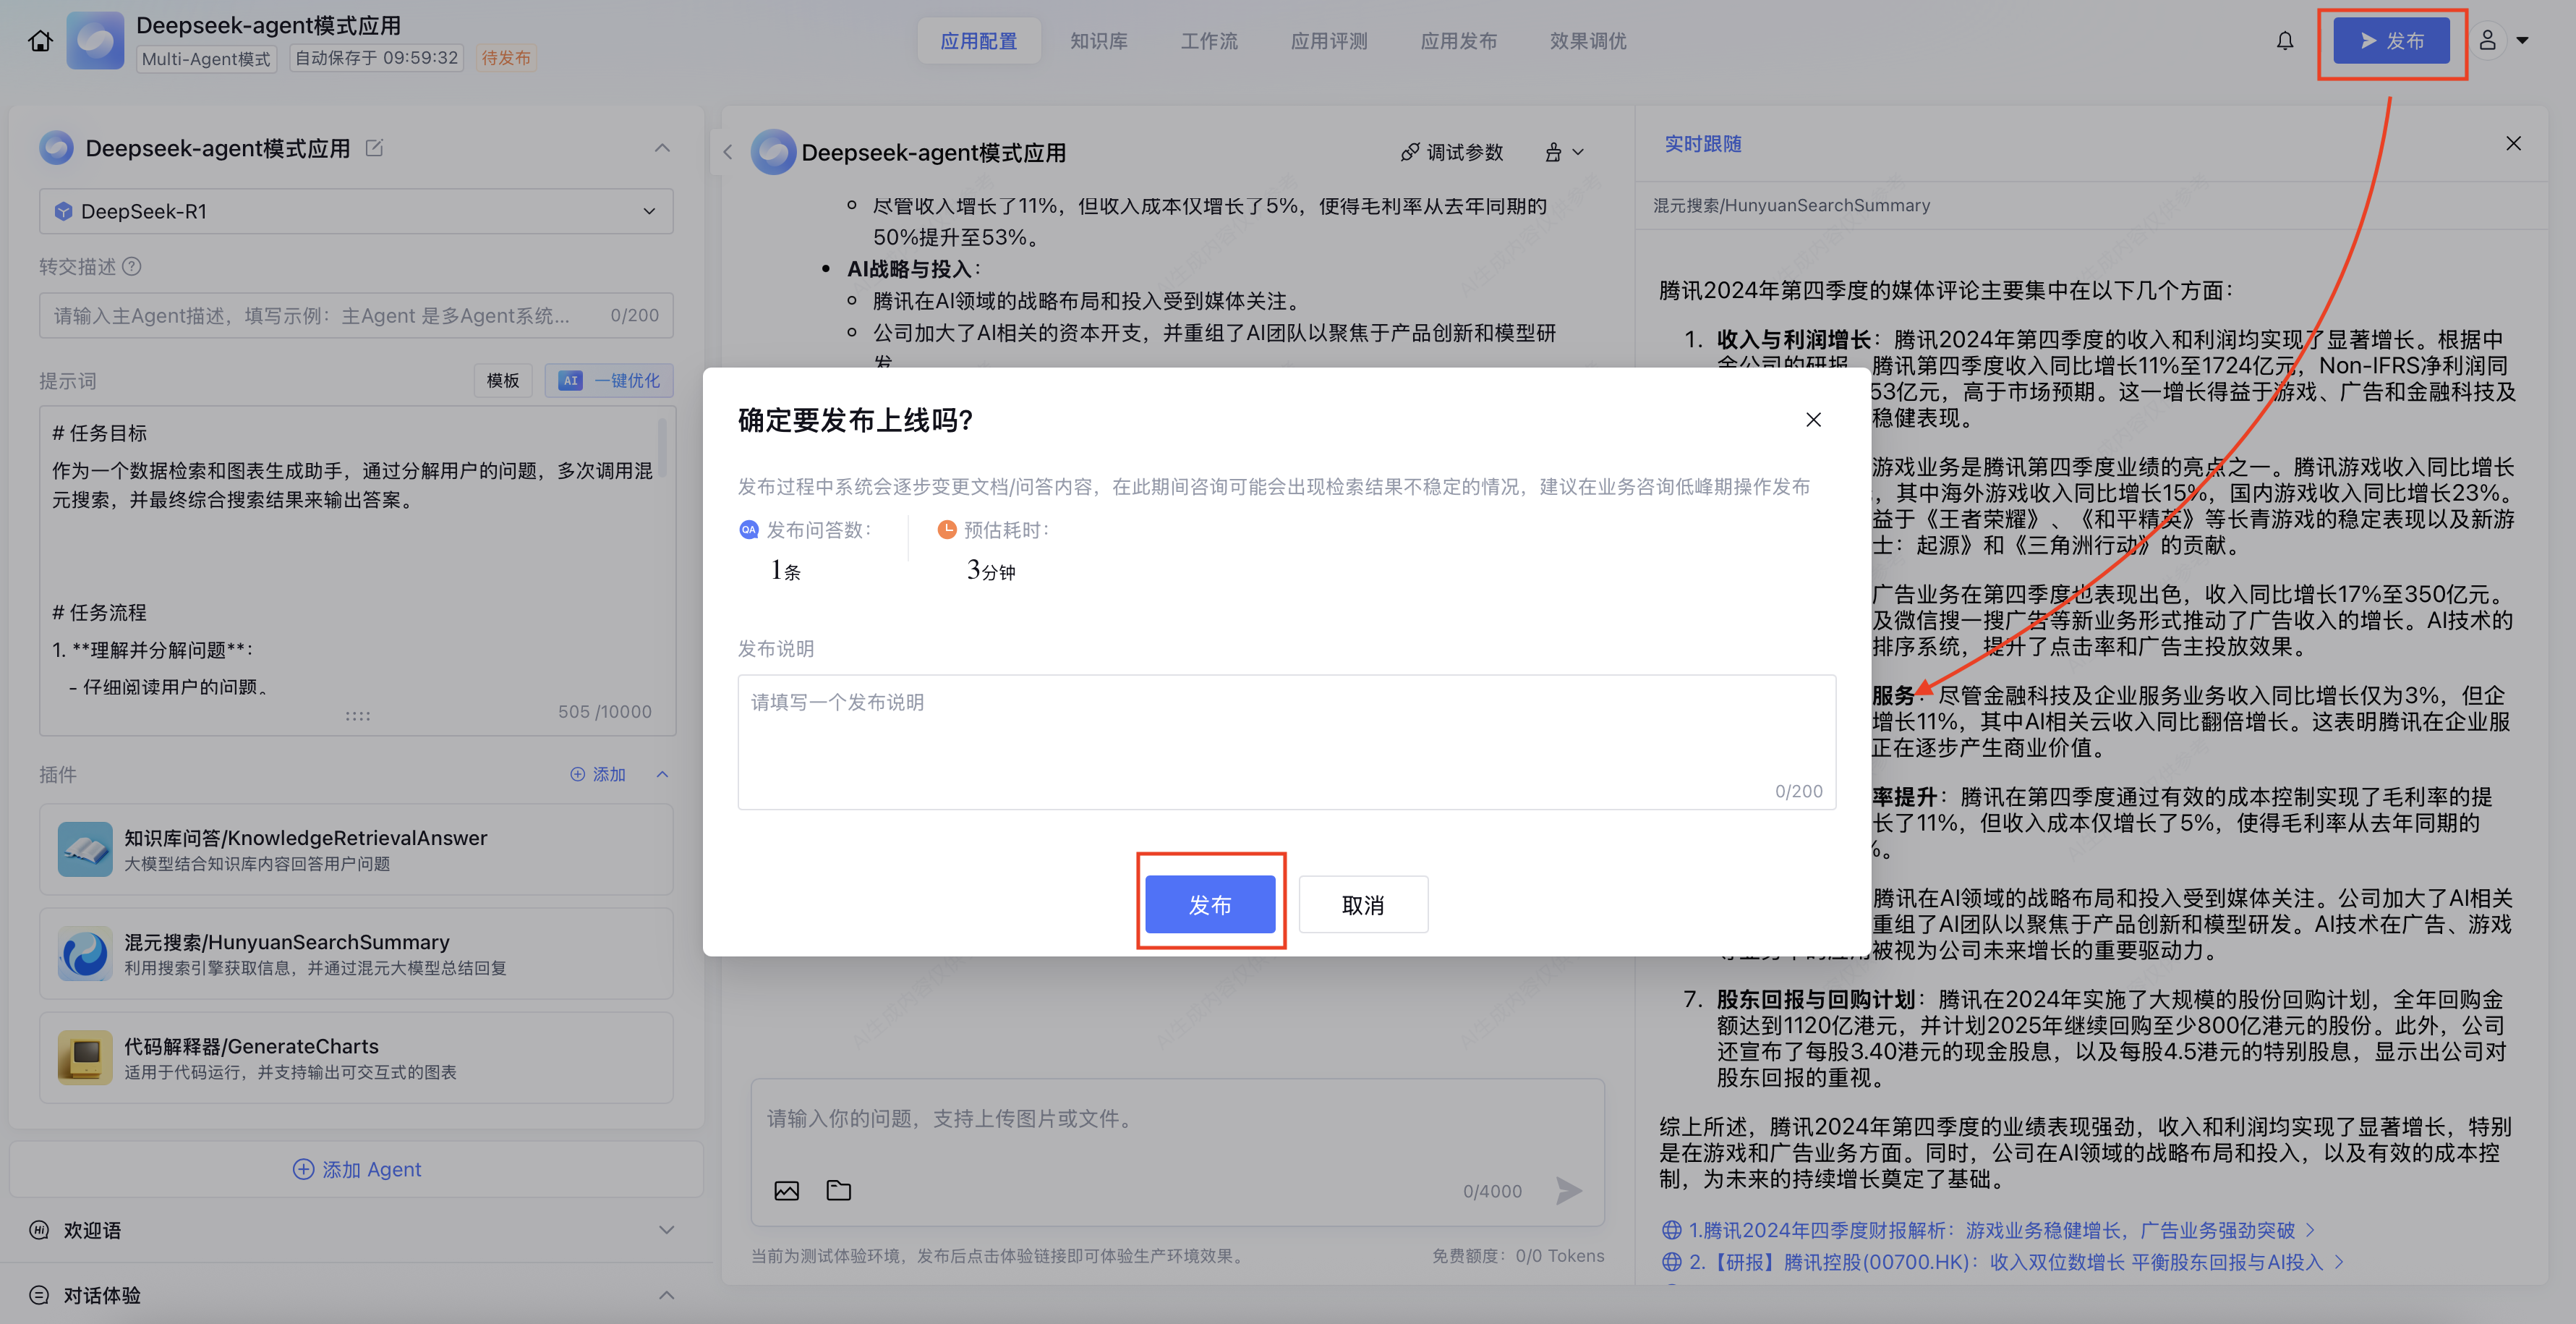This screenshot has width=2576, height=1324.
Task: Click the 自动保存于 09:59:32 label
Action: click(376, 58)
